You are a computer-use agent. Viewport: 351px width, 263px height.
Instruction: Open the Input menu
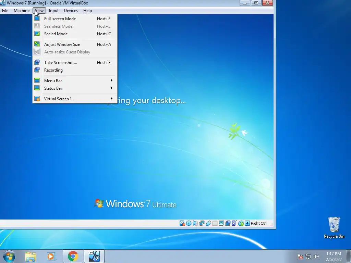click(54, 11)
